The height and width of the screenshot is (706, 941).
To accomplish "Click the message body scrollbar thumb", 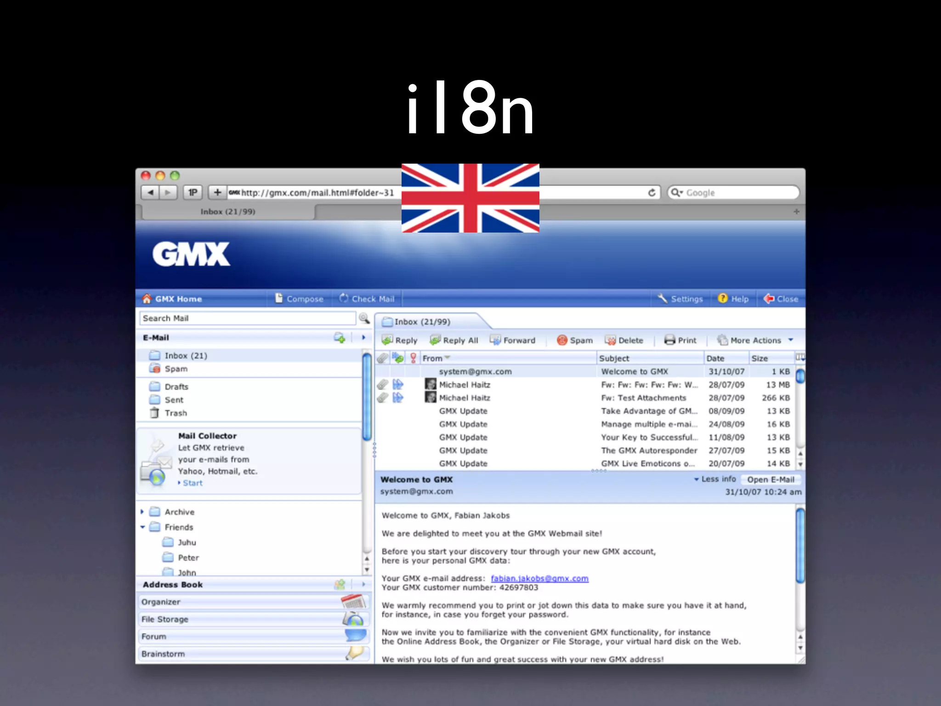I will tap(800, 546).
